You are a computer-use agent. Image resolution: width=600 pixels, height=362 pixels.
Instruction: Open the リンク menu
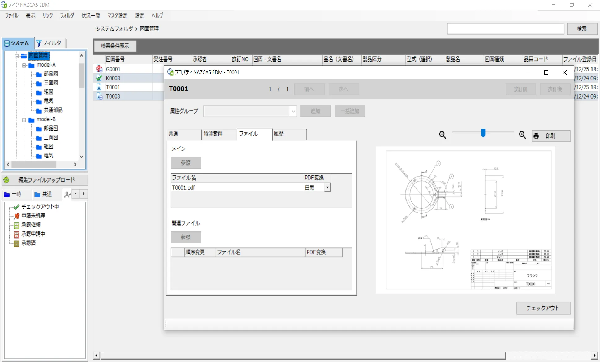(48, 15)
